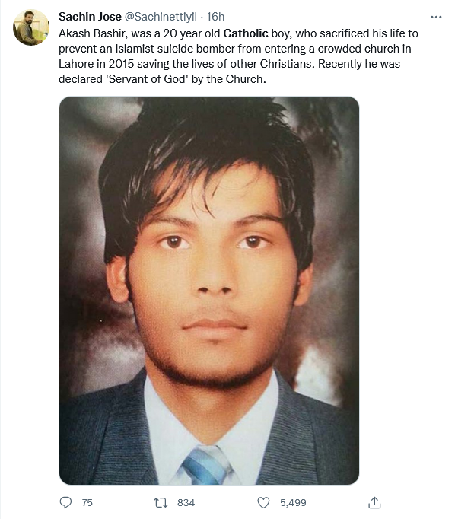
Task: Click the reply speech bubble icon
Action: 65,502
